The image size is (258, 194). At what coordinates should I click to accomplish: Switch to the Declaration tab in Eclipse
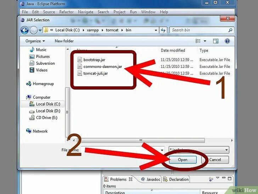click(176, 179)
